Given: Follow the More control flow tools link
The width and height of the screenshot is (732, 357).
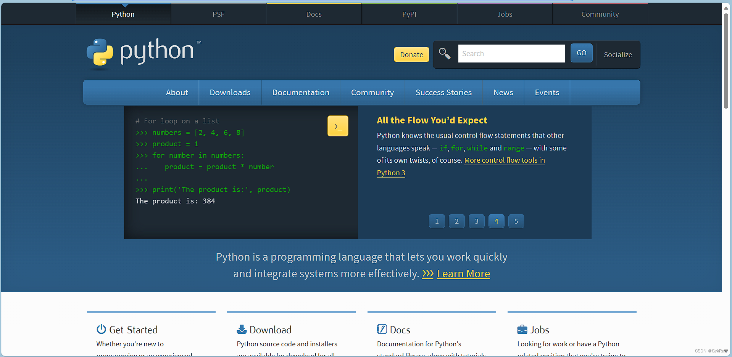Looking at the screenshot, I should pyautogui.click(x=504, y=160).
